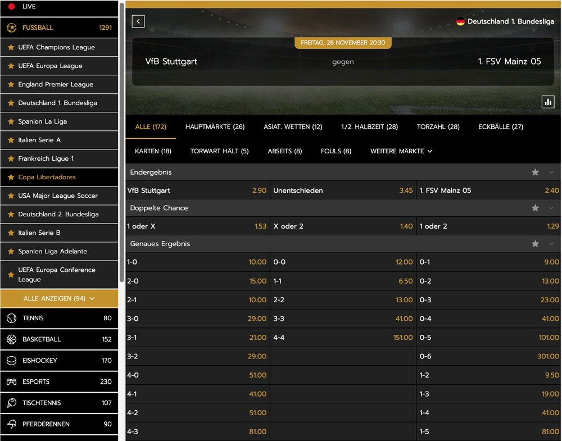Viewport: 562px width, 441px height.
Task: Open the Deutschland 1. Bundesliga sidebar league
Action: (x=59, y=103)
